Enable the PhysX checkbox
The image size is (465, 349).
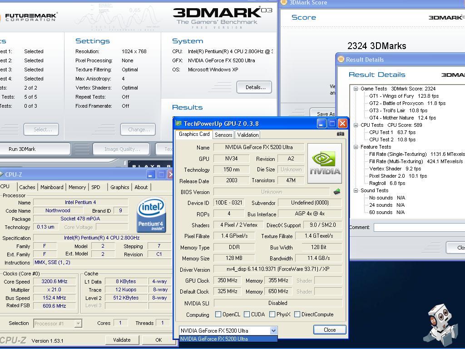point(272,314)
